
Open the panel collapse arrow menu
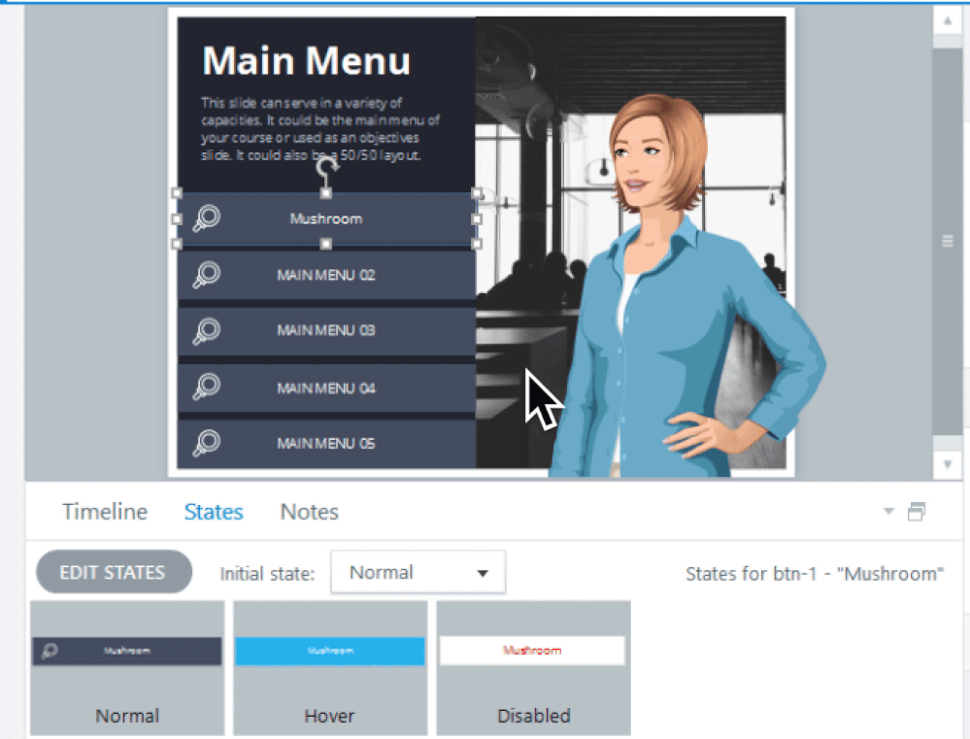point(888,511)
